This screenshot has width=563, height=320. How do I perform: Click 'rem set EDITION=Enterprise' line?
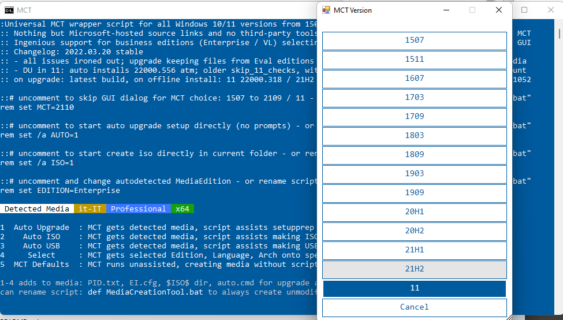click(x=60, y=191)
